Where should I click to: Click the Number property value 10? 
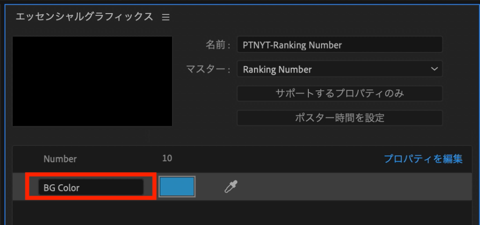167,159
